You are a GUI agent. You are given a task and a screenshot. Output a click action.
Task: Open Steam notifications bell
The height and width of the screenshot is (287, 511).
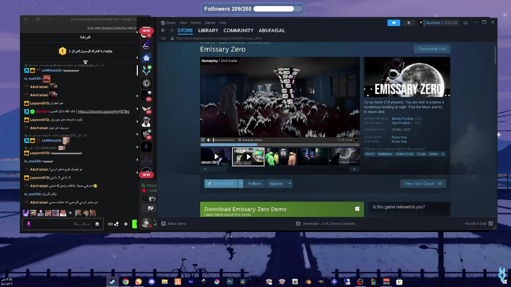pos(408,23)
